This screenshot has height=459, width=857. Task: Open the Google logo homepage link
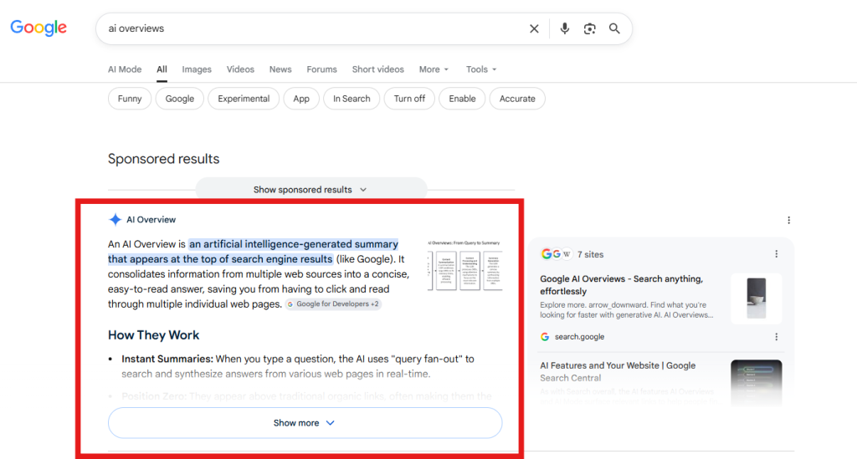tap(38, 28)
